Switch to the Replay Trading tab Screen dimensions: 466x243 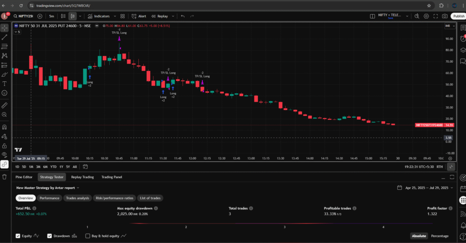(82, 177)
